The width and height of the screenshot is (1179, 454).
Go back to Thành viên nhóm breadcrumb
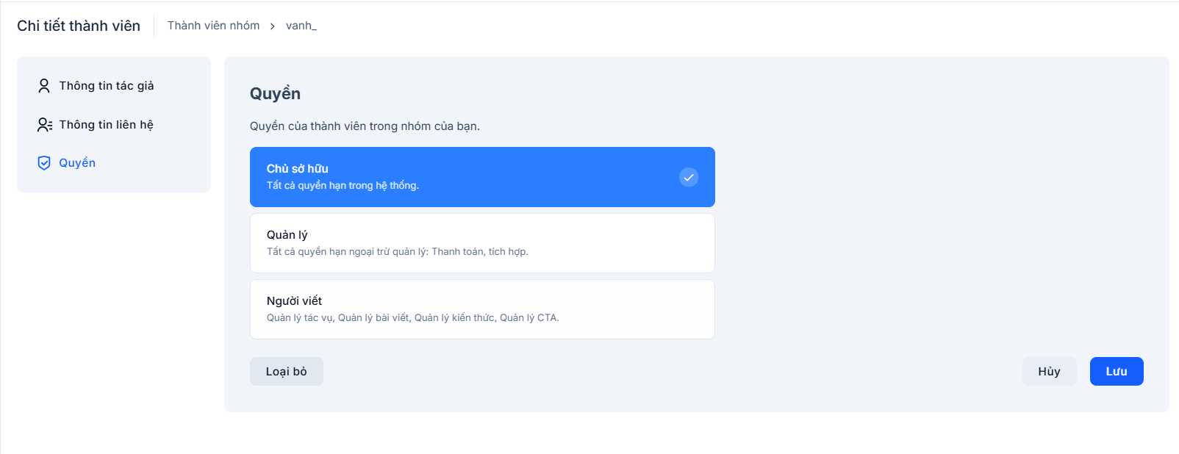[x=213, y=26]
